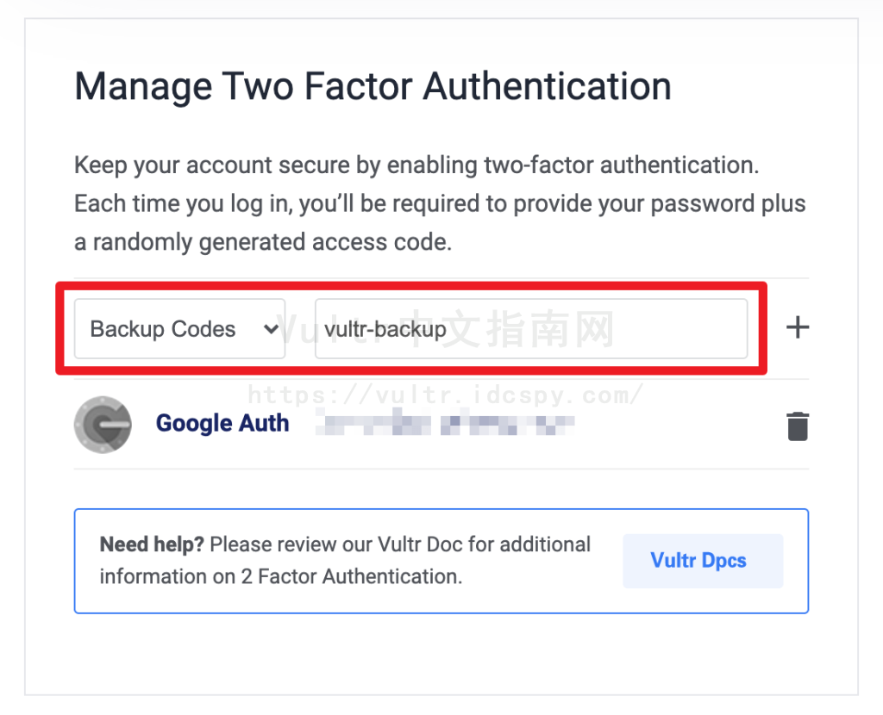This screenshot has height=715, width=883.
Task: Click information on 2 Factor Authentication text
Action: pyautogui.click(x=281, y=576)
